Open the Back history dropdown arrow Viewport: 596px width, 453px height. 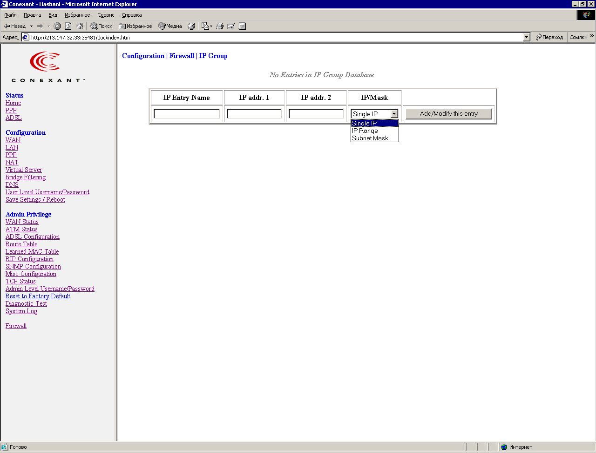click(x=31, y=26)
